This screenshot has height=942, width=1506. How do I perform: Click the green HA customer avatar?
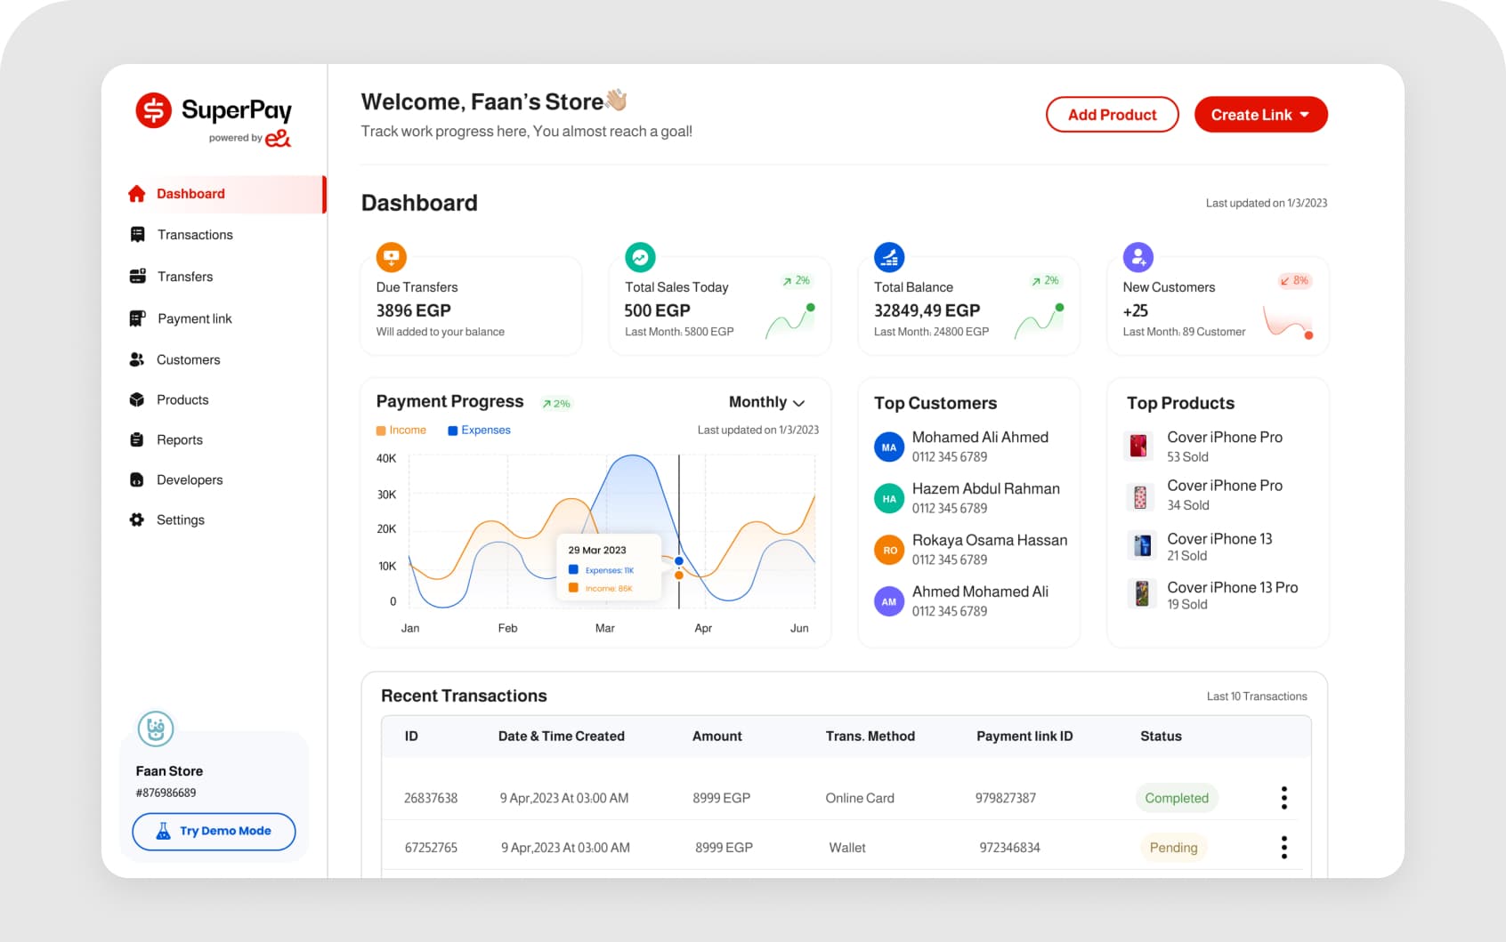tap(889, 499)
